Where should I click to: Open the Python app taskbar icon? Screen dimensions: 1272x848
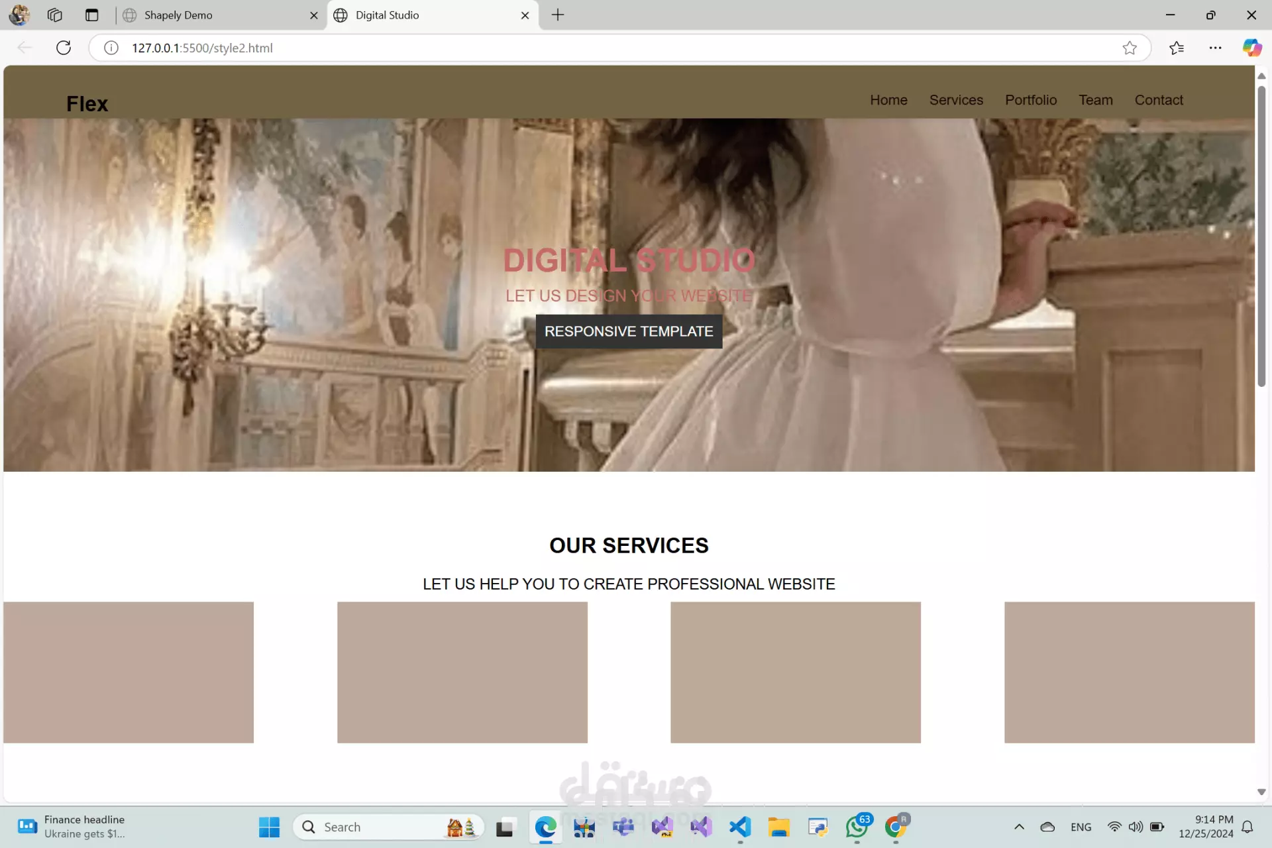818,827
